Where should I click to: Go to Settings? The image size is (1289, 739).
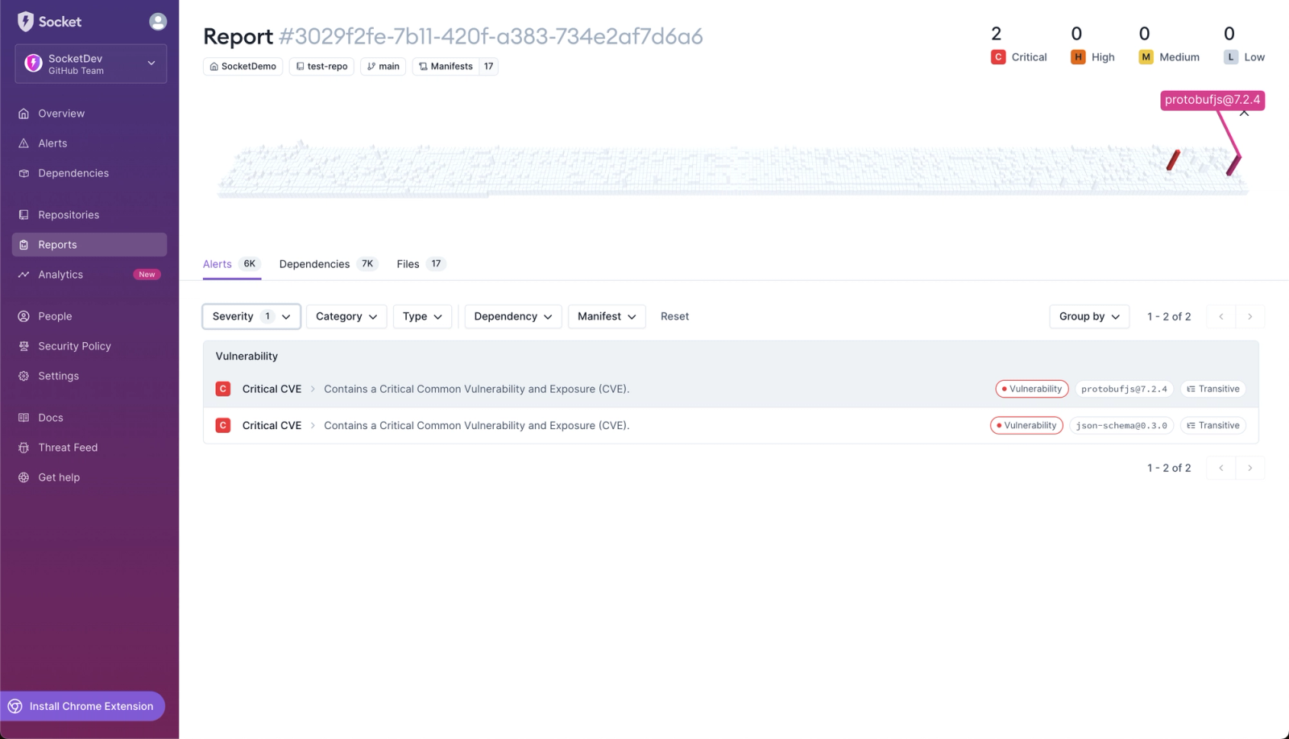58,376
